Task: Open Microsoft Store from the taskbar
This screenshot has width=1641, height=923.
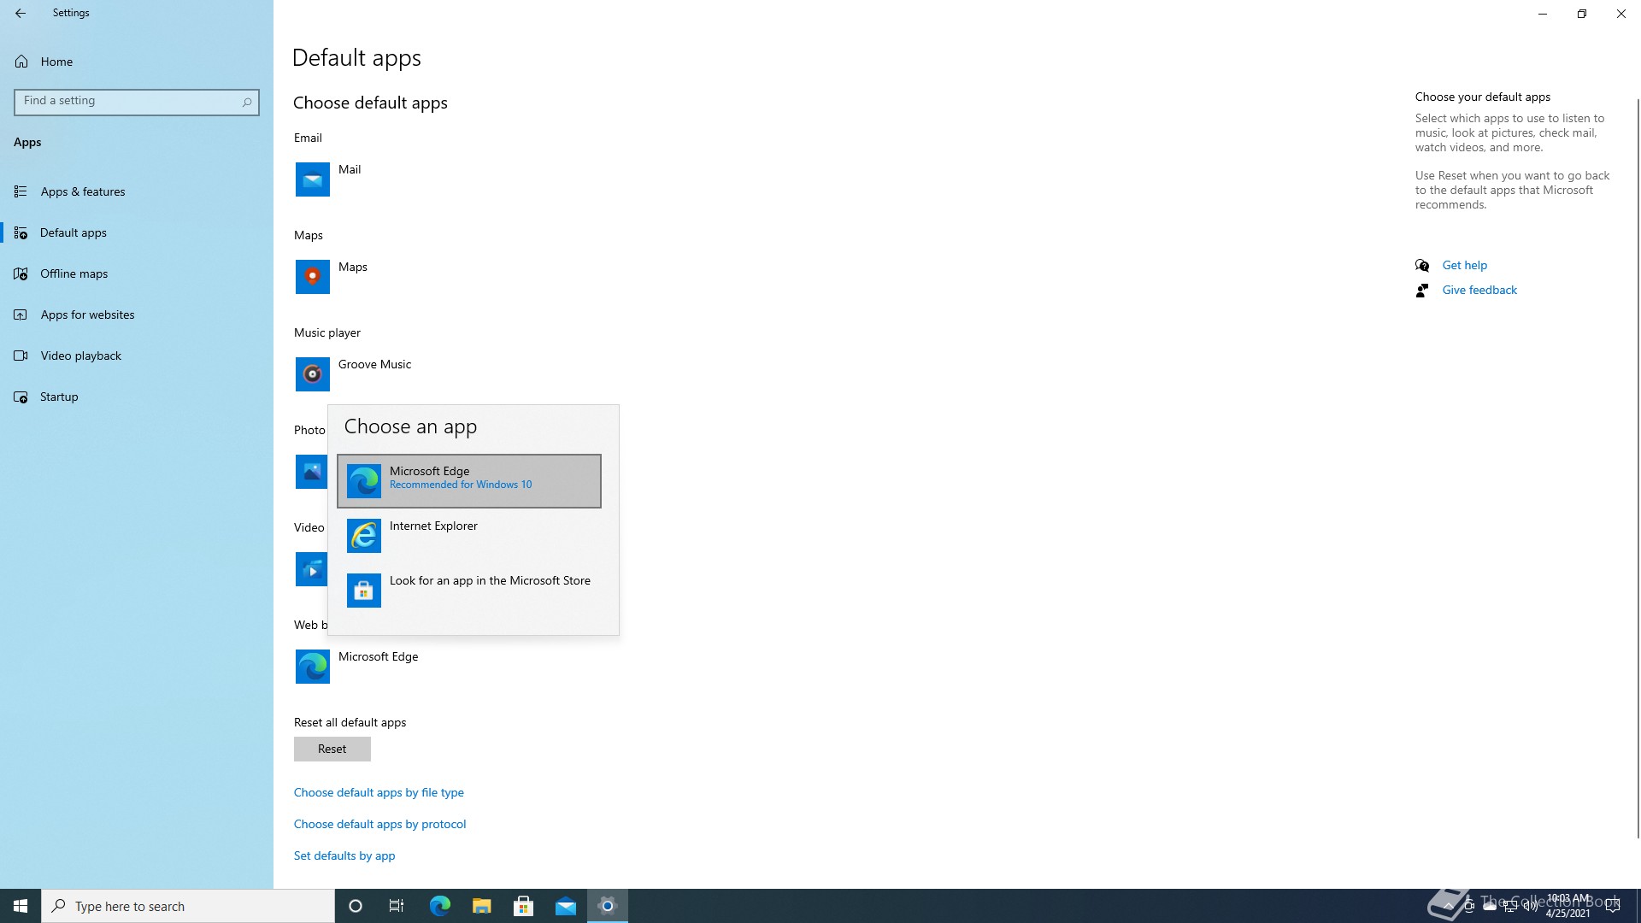Action: tap(523, 906)
